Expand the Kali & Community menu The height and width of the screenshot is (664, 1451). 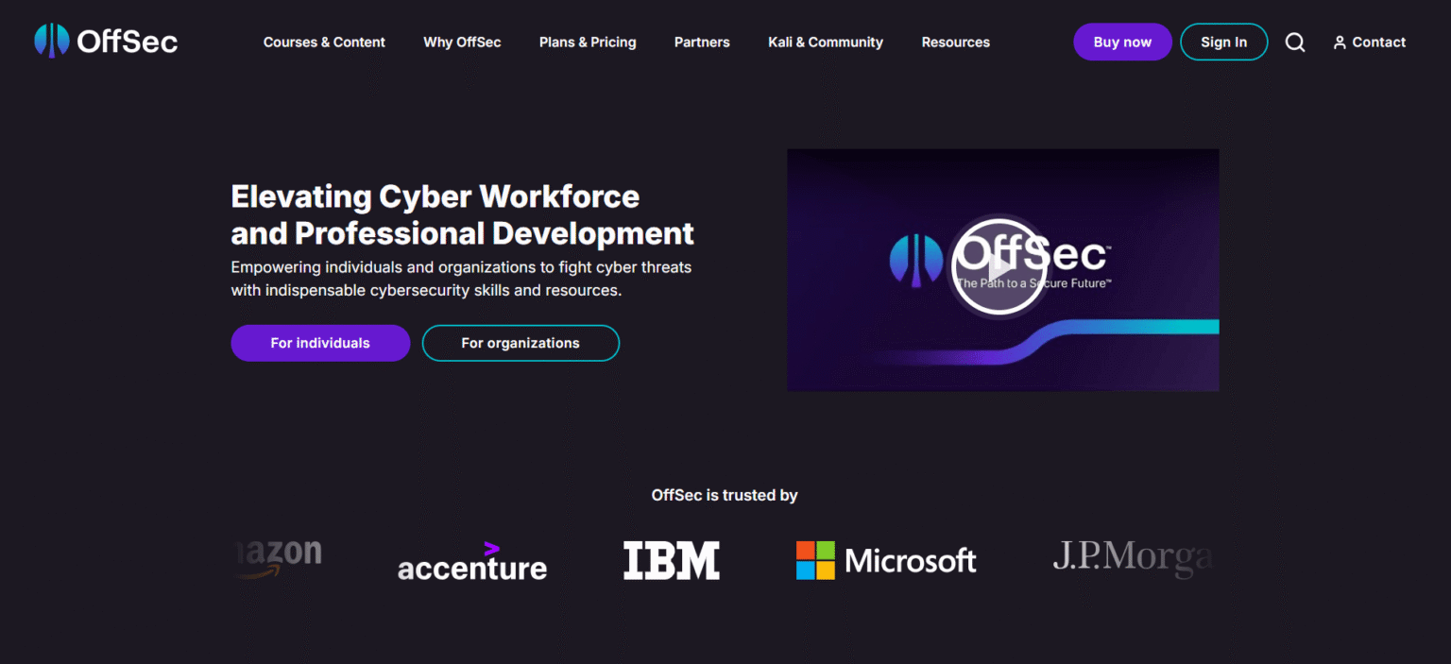[x=825, y=42]
